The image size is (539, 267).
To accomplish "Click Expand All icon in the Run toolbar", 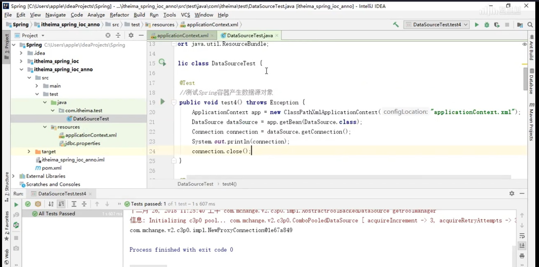I will click(x=74, y=204).
